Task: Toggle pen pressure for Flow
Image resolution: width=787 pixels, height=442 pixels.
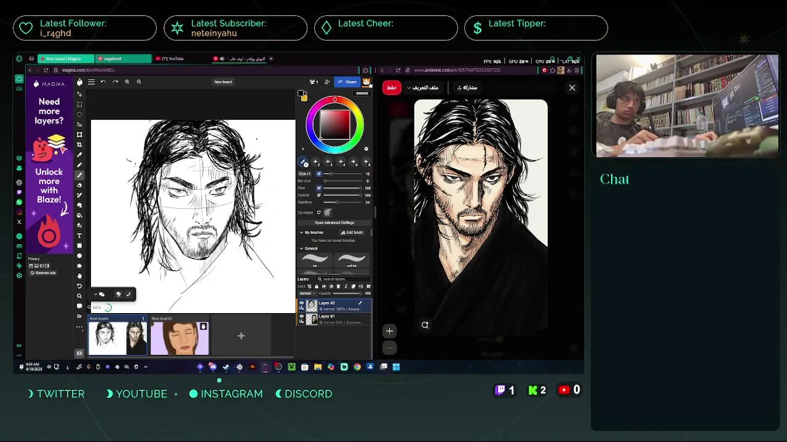Action: pos(318,188)
